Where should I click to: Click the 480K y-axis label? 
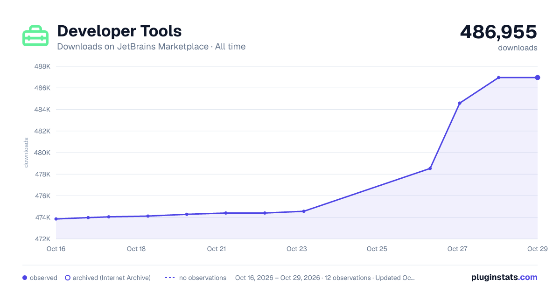click(x=42, y=153)
